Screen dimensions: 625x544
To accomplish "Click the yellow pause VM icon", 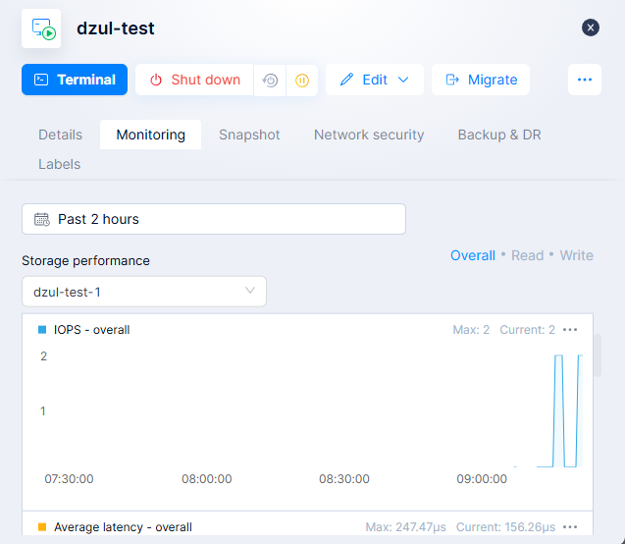I will [302, 81].
